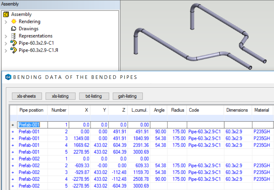The height and width of the screenshot is (190, 274).
Task: Click the Pipe position column header
Action: 31,110
